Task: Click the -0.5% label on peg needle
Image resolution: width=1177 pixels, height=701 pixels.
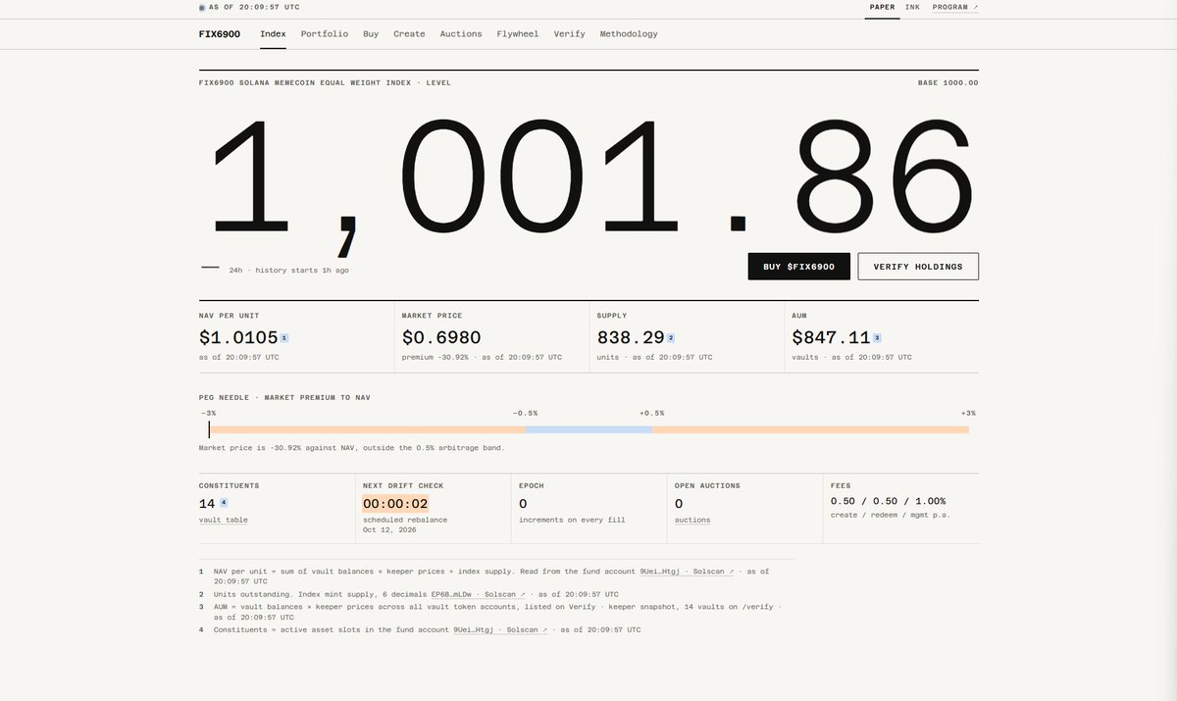Action: pyautogui.click(x=525, y=413)
